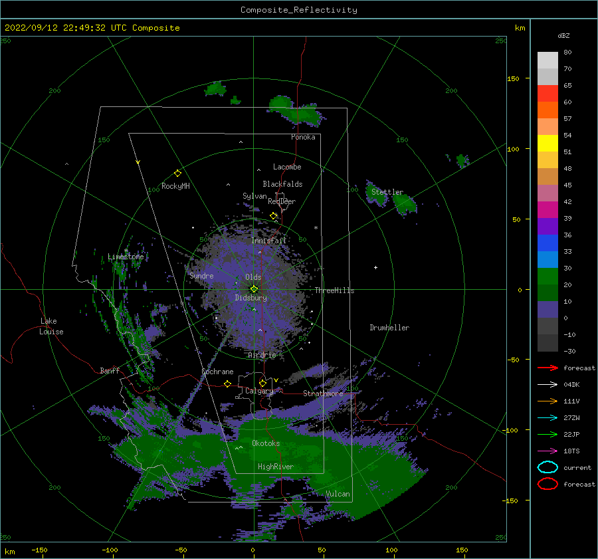Click the 04DK legend label

[571, 385]
